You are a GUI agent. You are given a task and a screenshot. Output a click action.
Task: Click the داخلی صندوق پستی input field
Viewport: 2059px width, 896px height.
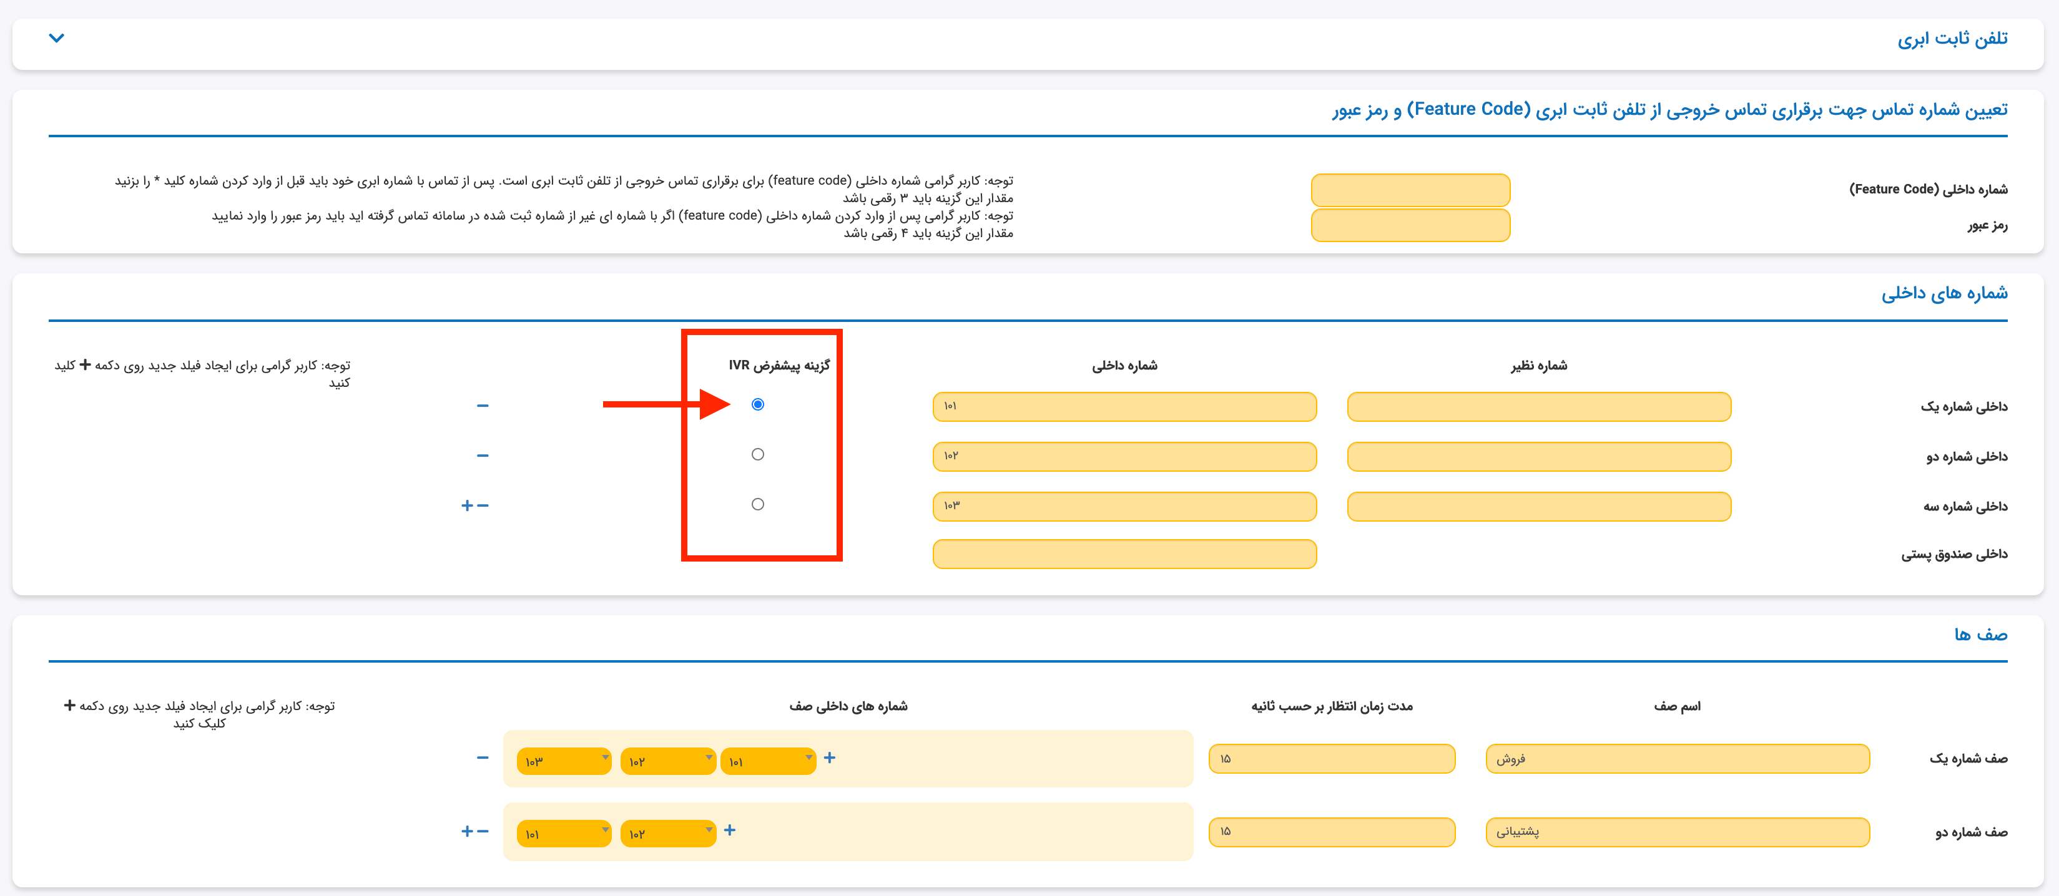(x=1124, y=554)
